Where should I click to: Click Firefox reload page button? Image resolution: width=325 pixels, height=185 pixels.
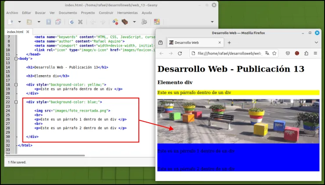[180, 54]
